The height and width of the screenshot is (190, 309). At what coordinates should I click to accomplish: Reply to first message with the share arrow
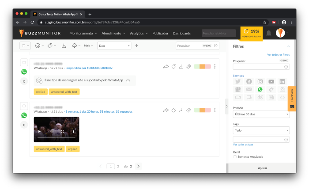[x=166, y=67]
